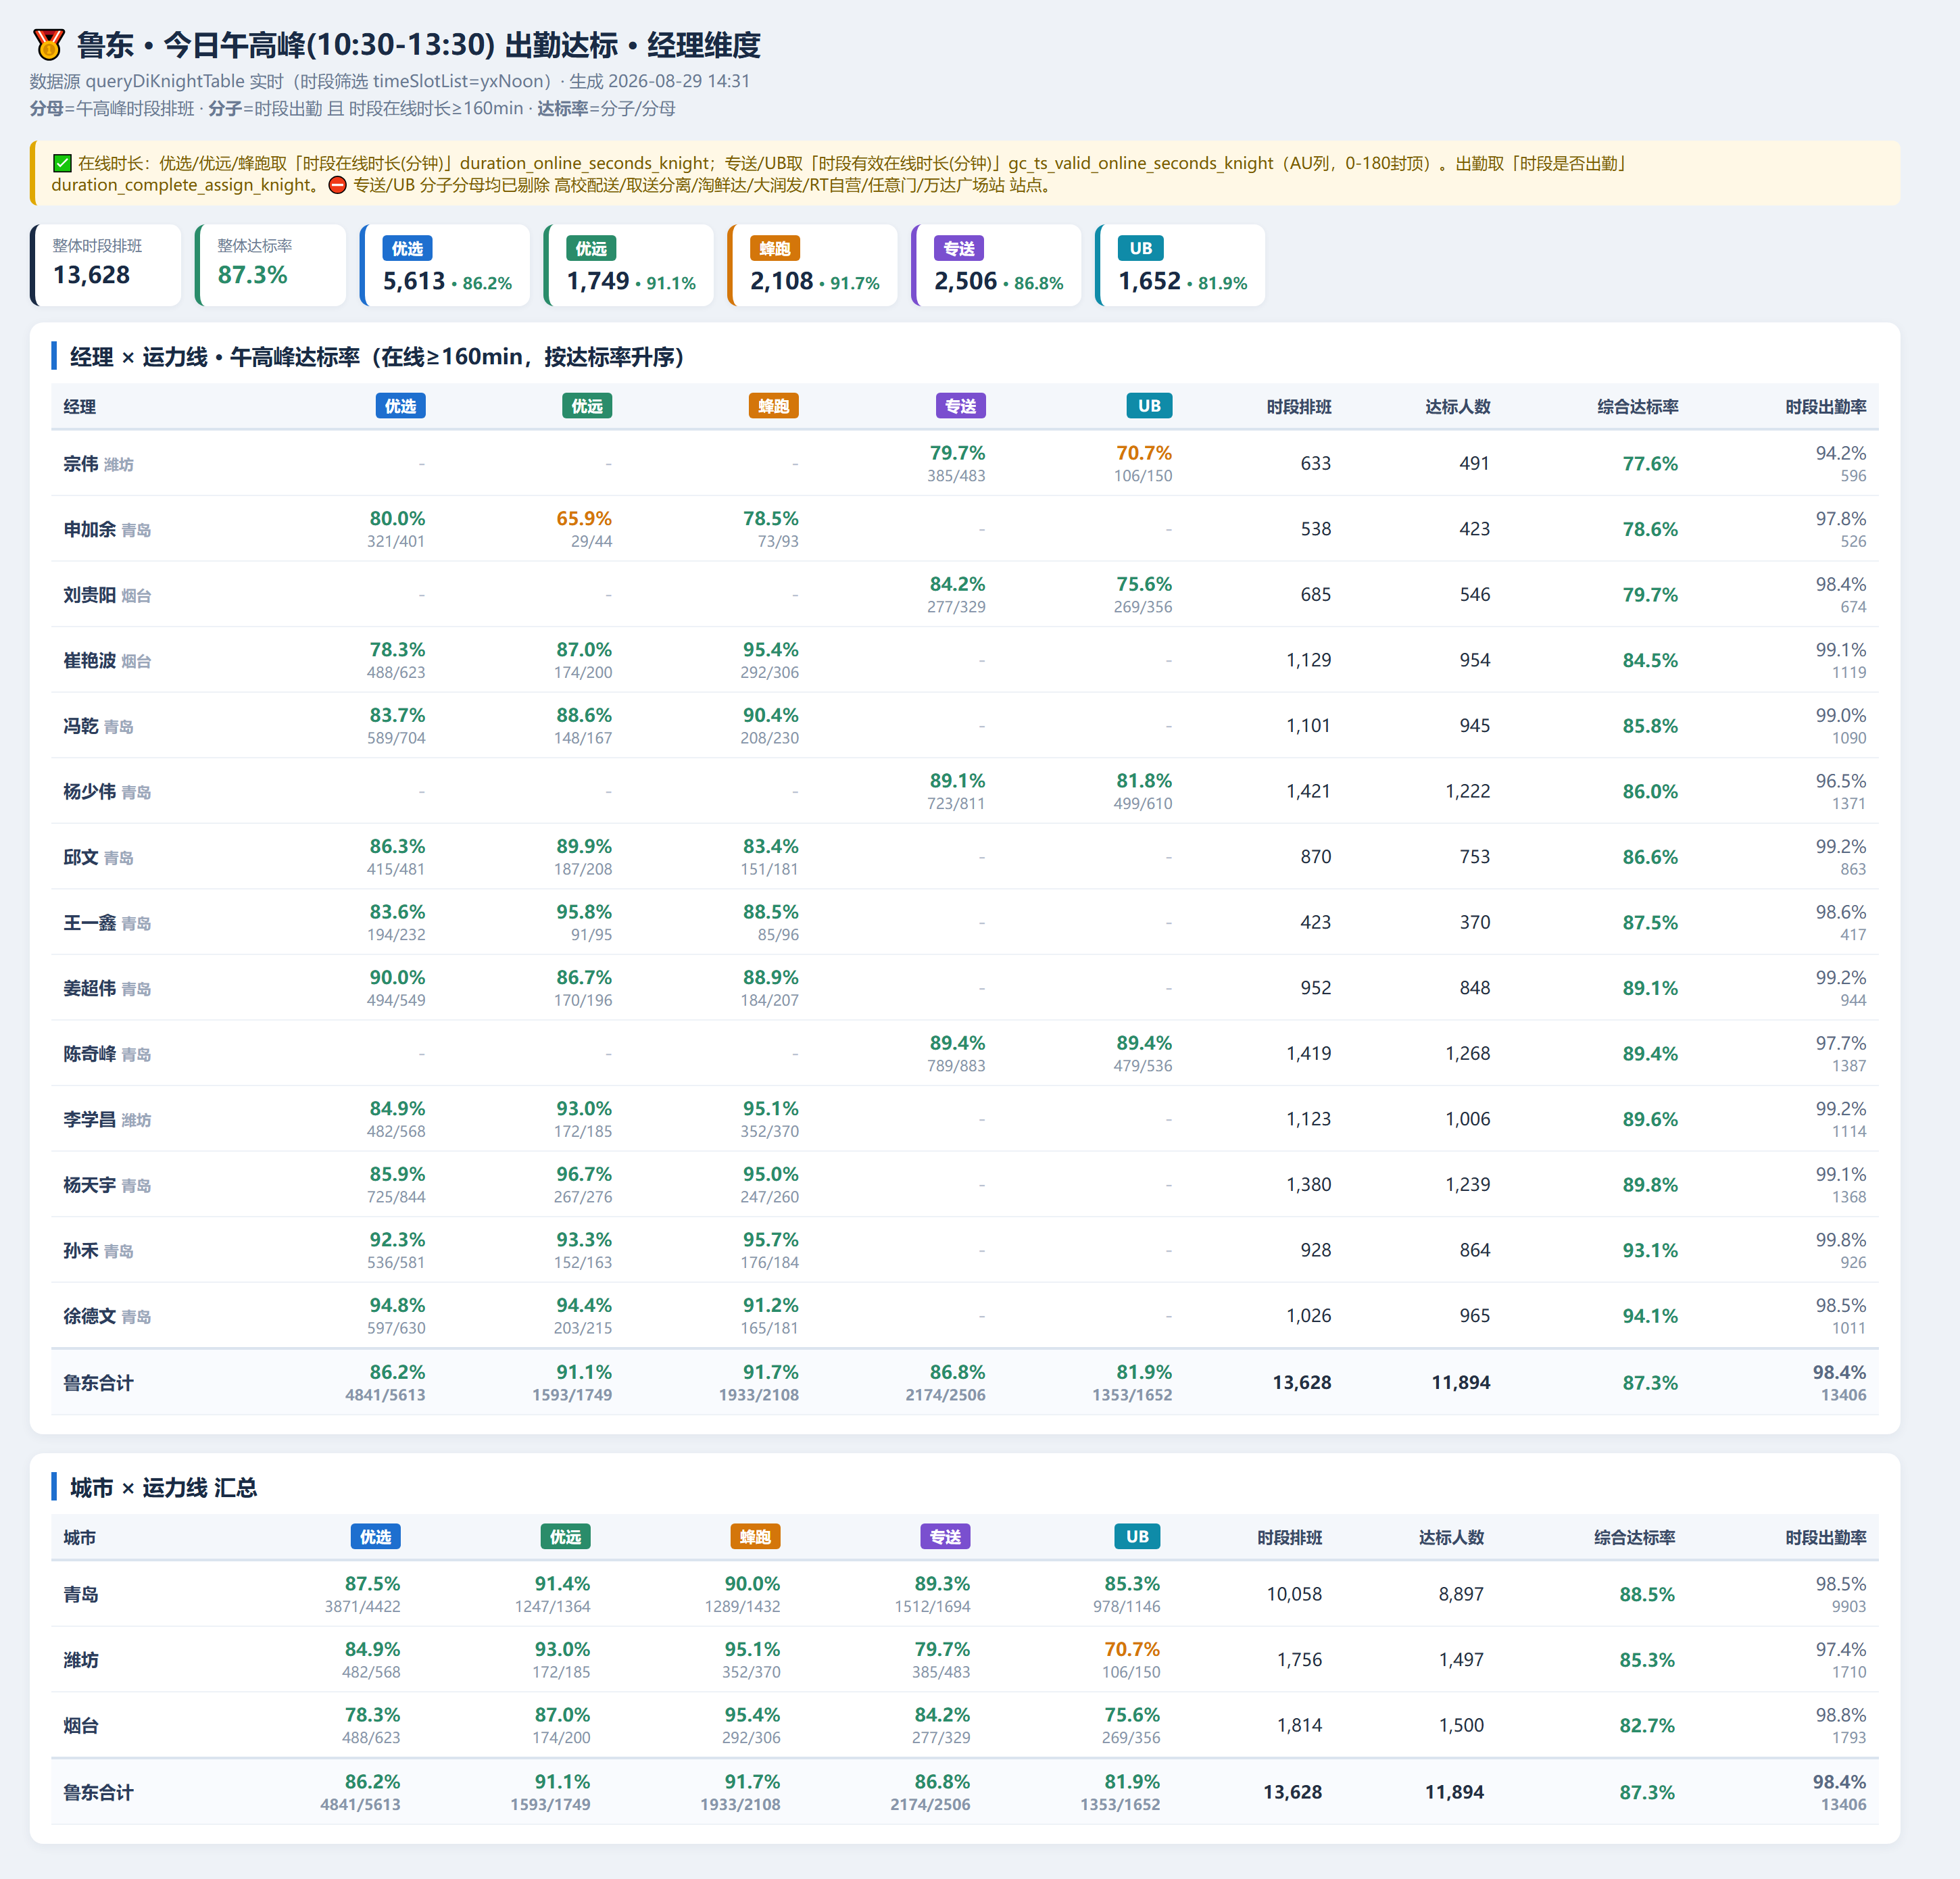
Task: Select the 潍坊 row label in the city table
Action: tap(81, 1660)
